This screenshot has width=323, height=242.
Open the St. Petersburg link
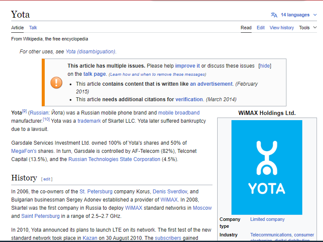pos(96,192)
